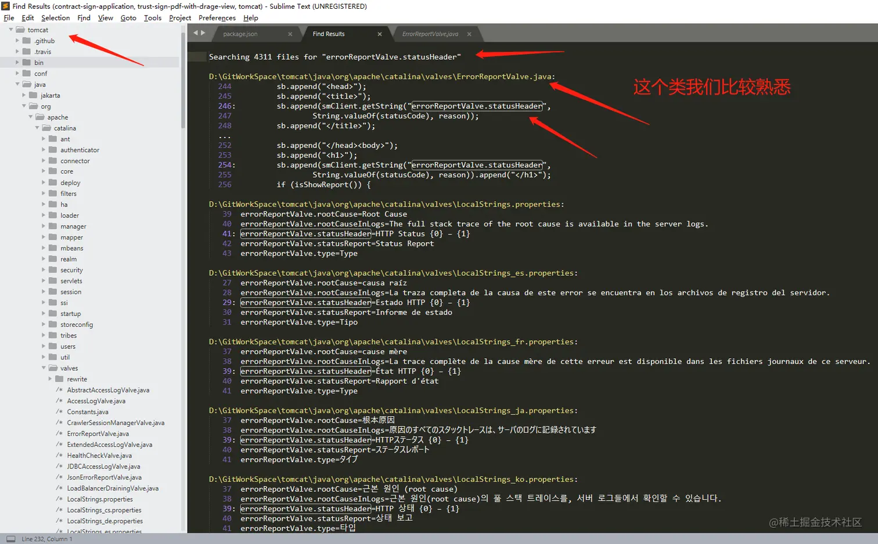This screenshot has width=878, height=544.
Task: Click the status bar panel switcher icon
Action: (11, 539)
